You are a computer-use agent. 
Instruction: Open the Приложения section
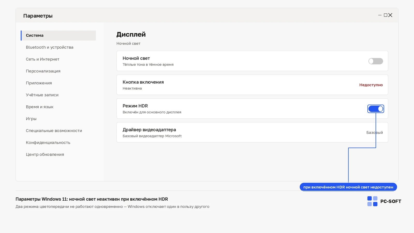click(39, 83)
